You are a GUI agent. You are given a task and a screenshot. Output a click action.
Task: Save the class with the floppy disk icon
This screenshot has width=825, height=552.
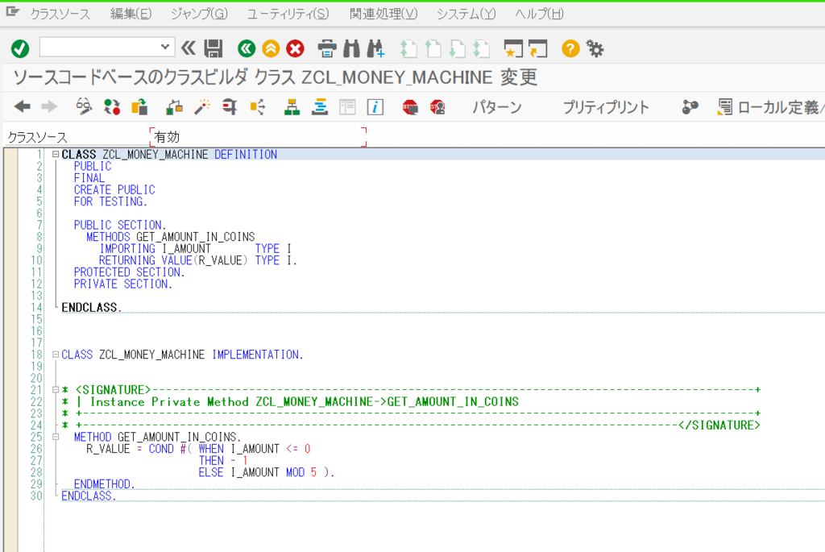click(213, 48)
